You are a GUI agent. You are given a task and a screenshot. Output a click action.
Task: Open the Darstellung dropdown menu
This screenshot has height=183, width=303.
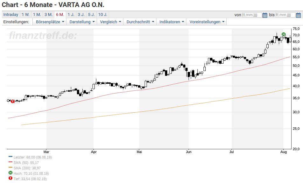click(82, 22)
